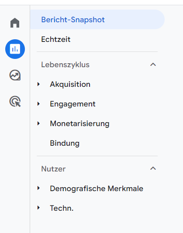Go to the Home icon in sidebar
Image resolution: width=183 pixels, height=233 pixels.
click(x=15, y=23)
